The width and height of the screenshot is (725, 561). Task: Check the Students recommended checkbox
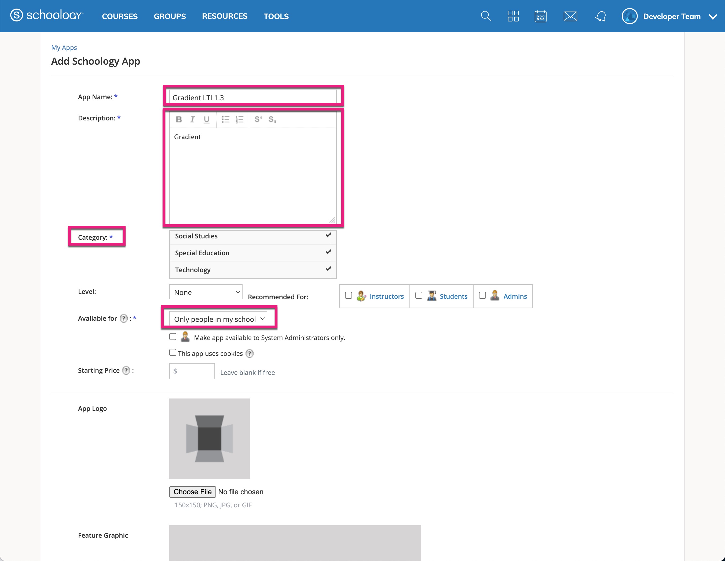(x=419, y=295)
